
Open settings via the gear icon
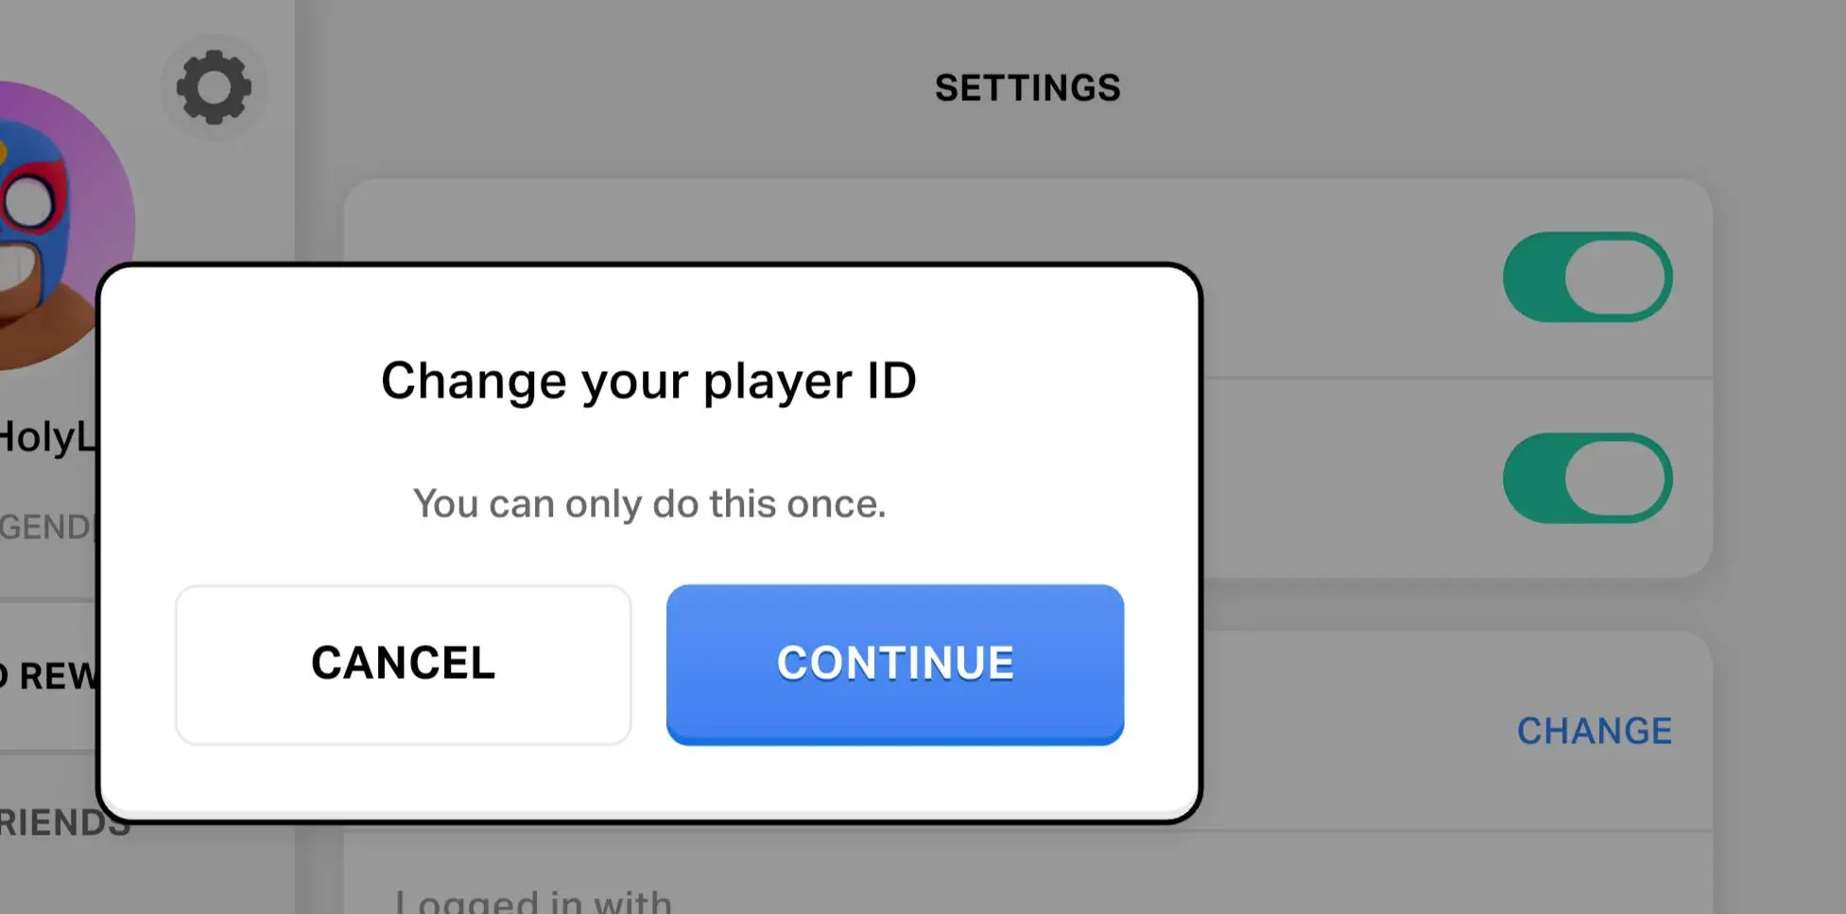pyautogui.click(x=214, y=88)
